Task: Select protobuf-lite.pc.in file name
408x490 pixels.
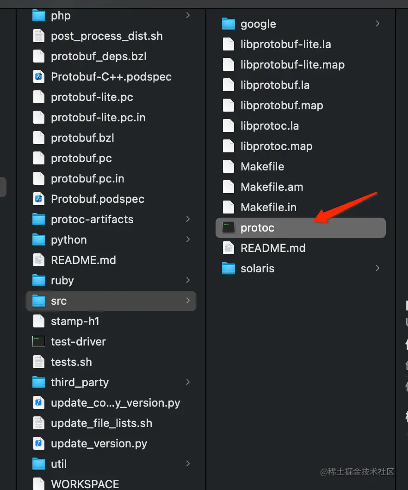Action: (x=99, y=118)
